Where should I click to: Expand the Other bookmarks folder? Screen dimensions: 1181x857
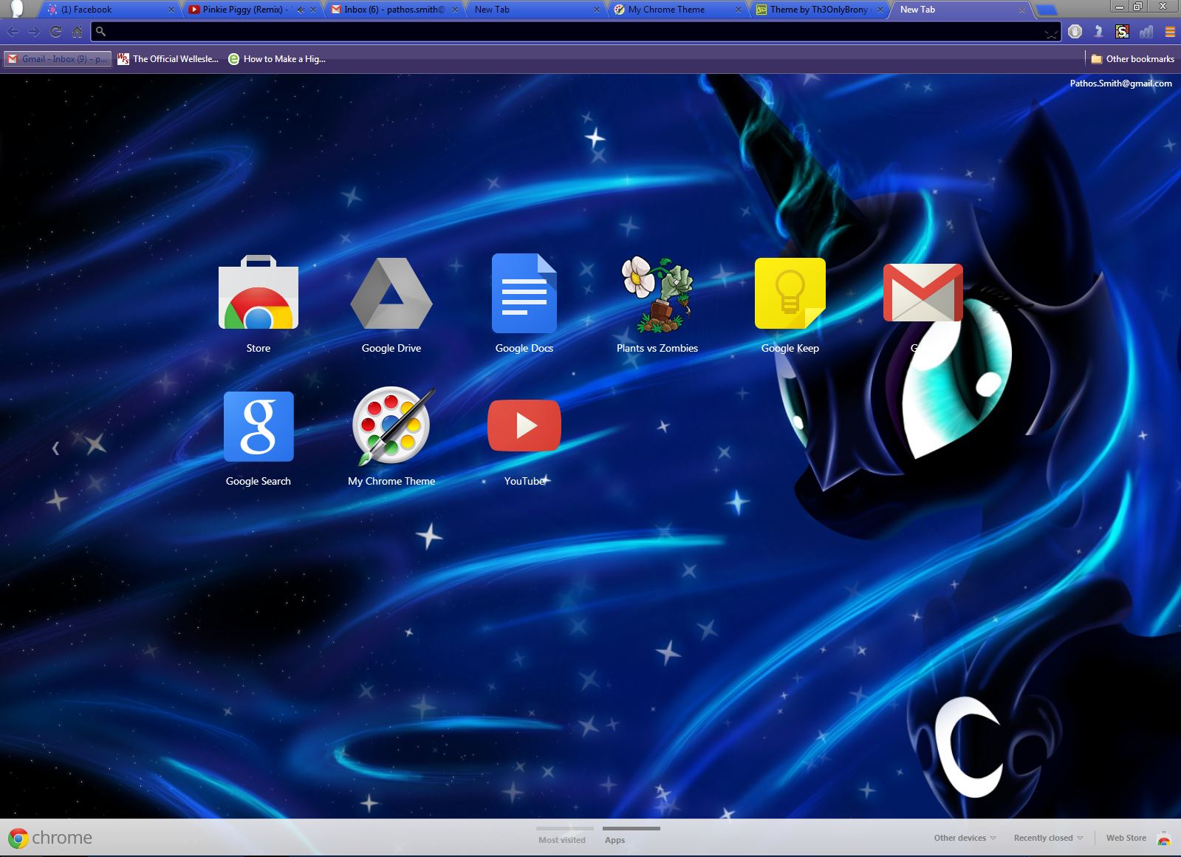1133,59
